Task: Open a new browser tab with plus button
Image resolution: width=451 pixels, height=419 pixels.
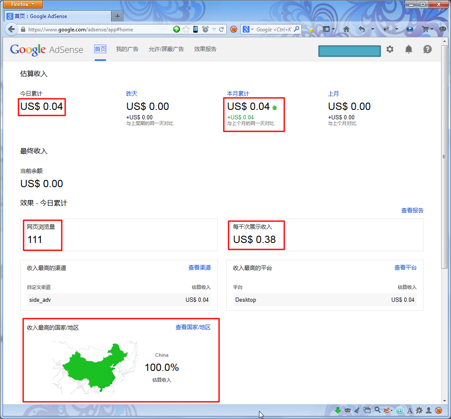Action: click(117, 16)
